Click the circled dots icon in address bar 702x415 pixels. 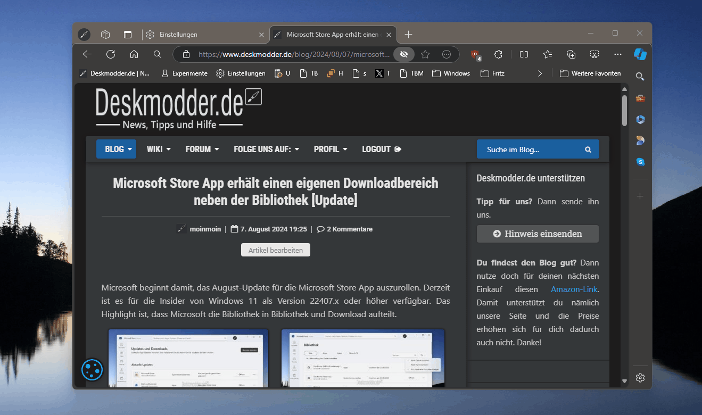(x=447, y=54)
